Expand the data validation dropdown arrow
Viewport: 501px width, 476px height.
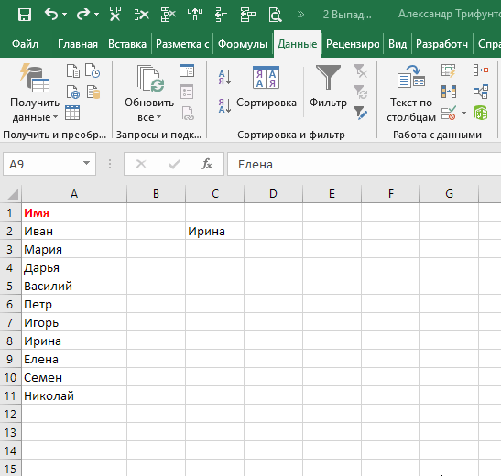coord(464,113)
